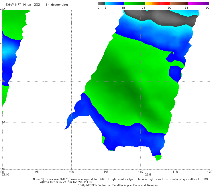Click the latitude label -60
The image size is (212, 187).
click(3, 169)
